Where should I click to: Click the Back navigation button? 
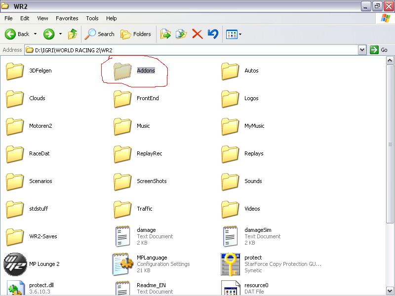(17, 34)
